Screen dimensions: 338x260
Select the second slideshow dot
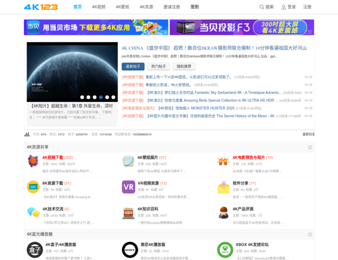[x=88, y=97]
